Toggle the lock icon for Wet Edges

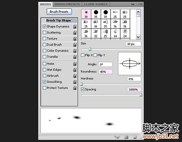pyautogui.click(x=75, y=70)
